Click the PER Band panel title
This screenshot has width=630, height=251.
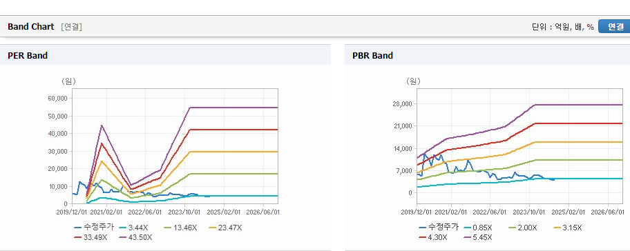28,56
